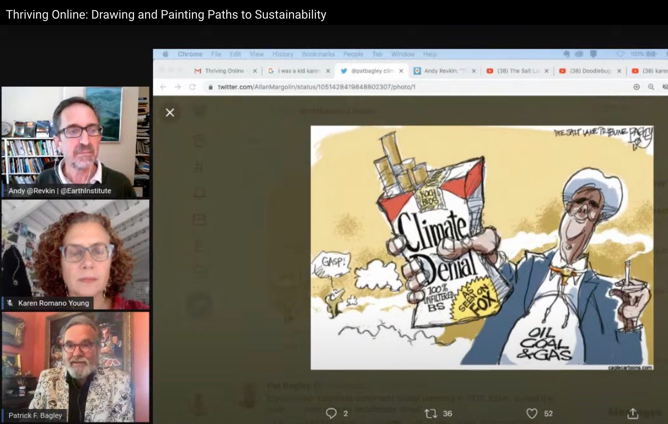Open the Chrome menu
Screen dimensions: 668x424
point(190,54)
